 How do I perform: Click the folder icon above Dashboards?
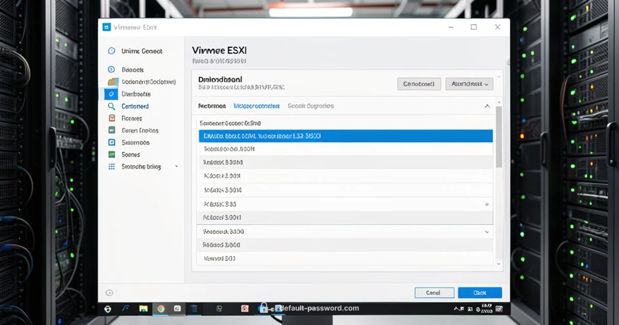pos(112,82)
